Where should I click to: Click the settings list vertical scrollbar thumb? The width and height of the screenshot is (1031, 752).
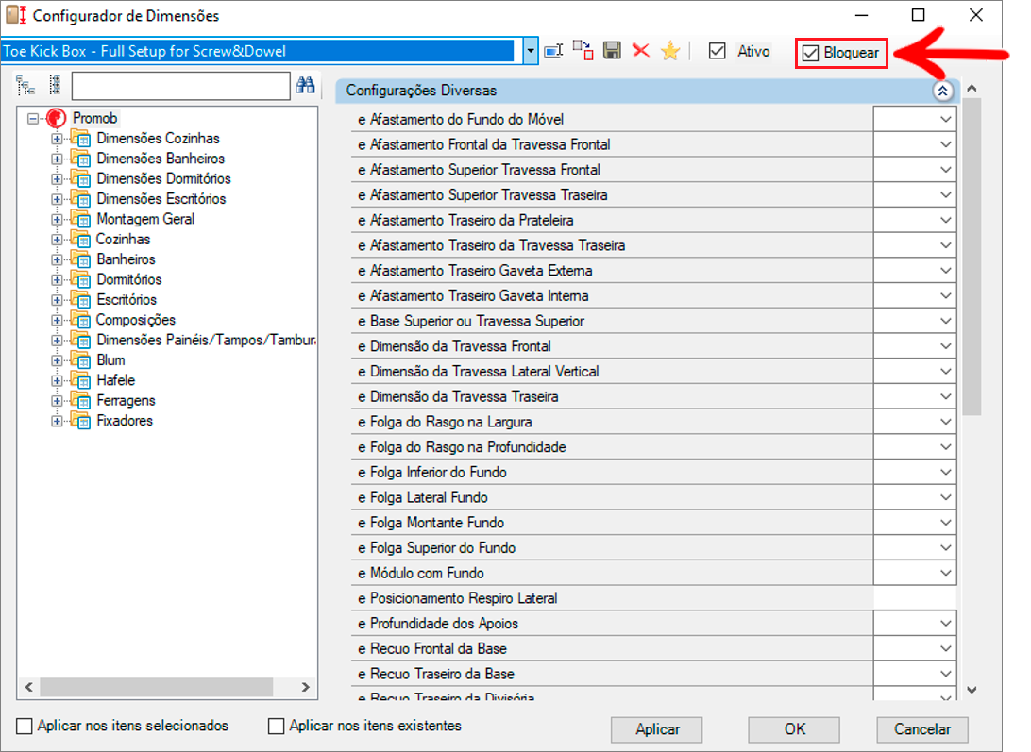pos(972,257)
